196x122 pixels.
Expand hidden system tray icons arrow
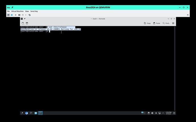click(x=163, y=113)
